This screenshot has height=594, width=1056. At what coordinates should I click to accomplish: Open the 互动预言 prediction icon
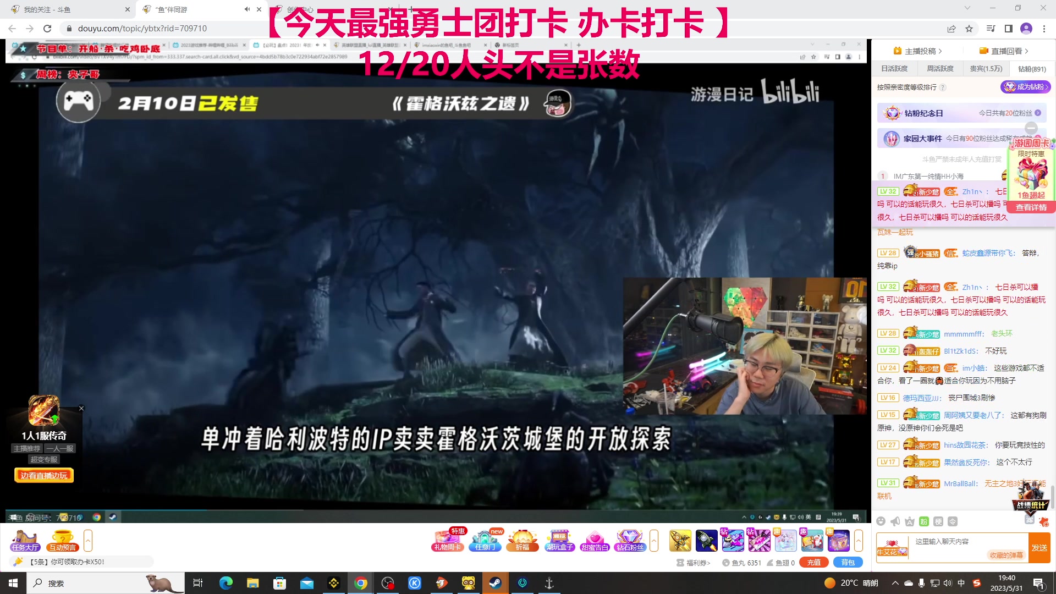[x=63, y=540]
